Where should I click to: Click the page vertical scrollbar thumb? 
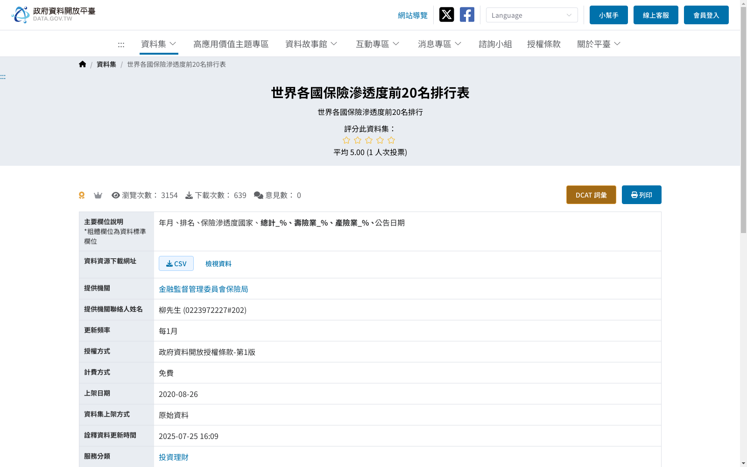[x=744, y=120]
